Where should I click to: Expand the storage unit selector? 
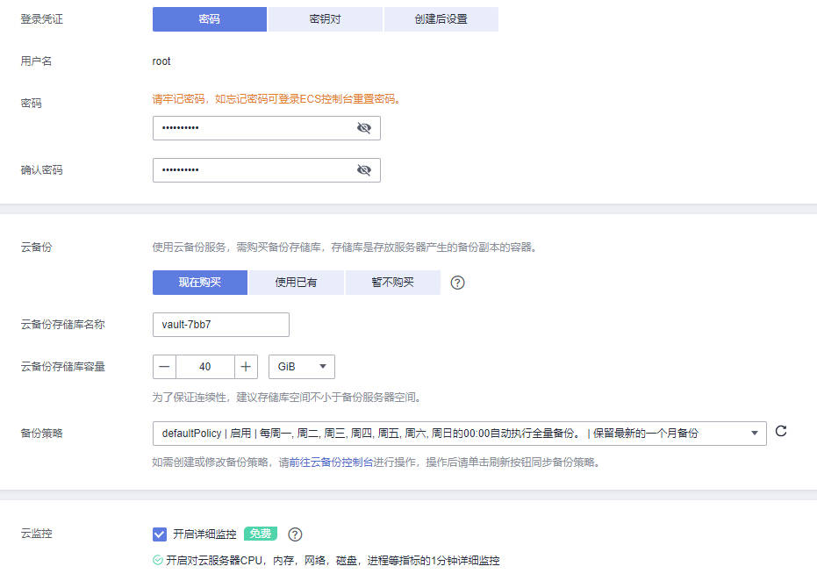[301, 366]
